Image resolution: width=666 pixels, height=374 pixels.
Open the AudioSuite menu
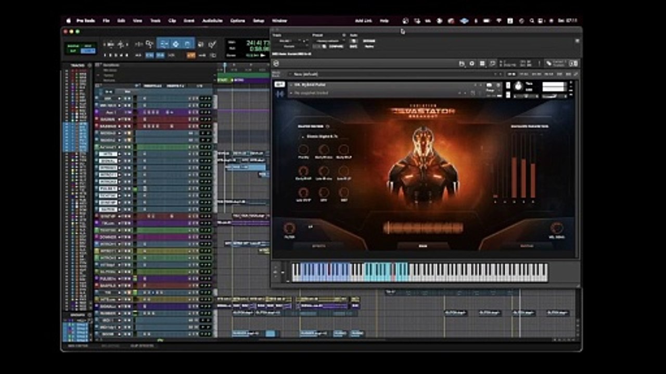click(212, 21)
